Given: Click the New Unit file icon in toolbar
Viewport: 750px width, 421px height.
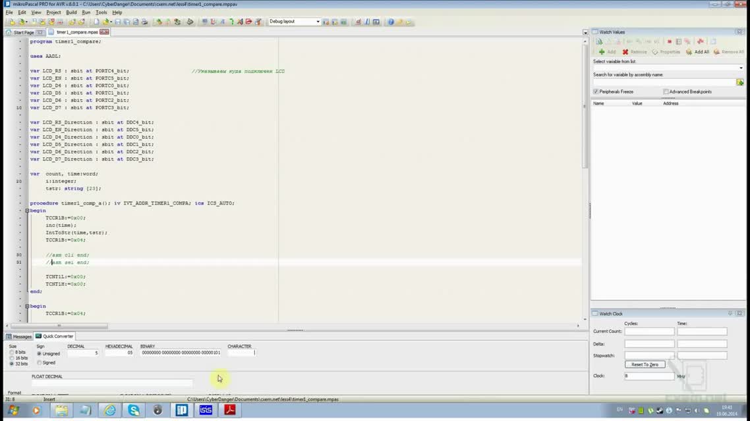Looking at the screenshot, I should coord(96,22).
